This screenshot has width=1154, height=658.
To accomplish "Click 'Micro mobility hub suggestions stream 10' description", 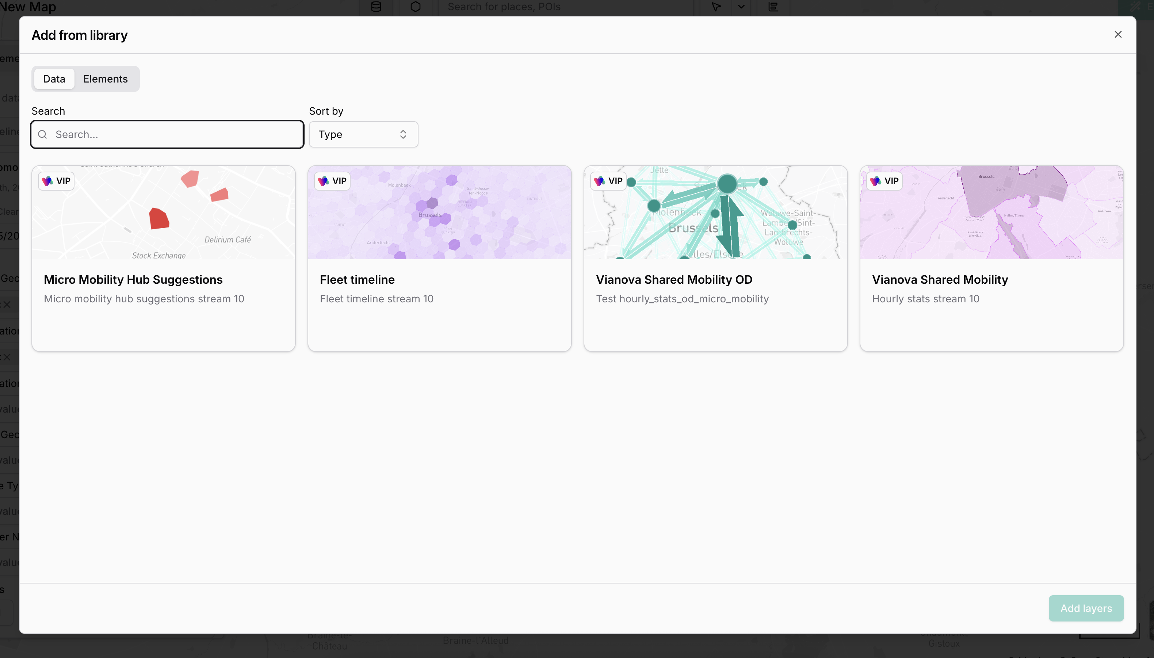I will 144,299.
